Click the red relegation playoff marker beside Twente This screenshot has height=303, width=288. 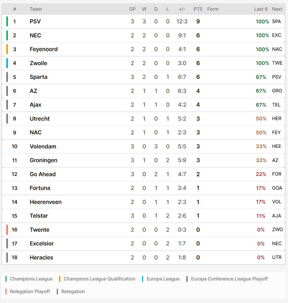click(x=7, y=229)
